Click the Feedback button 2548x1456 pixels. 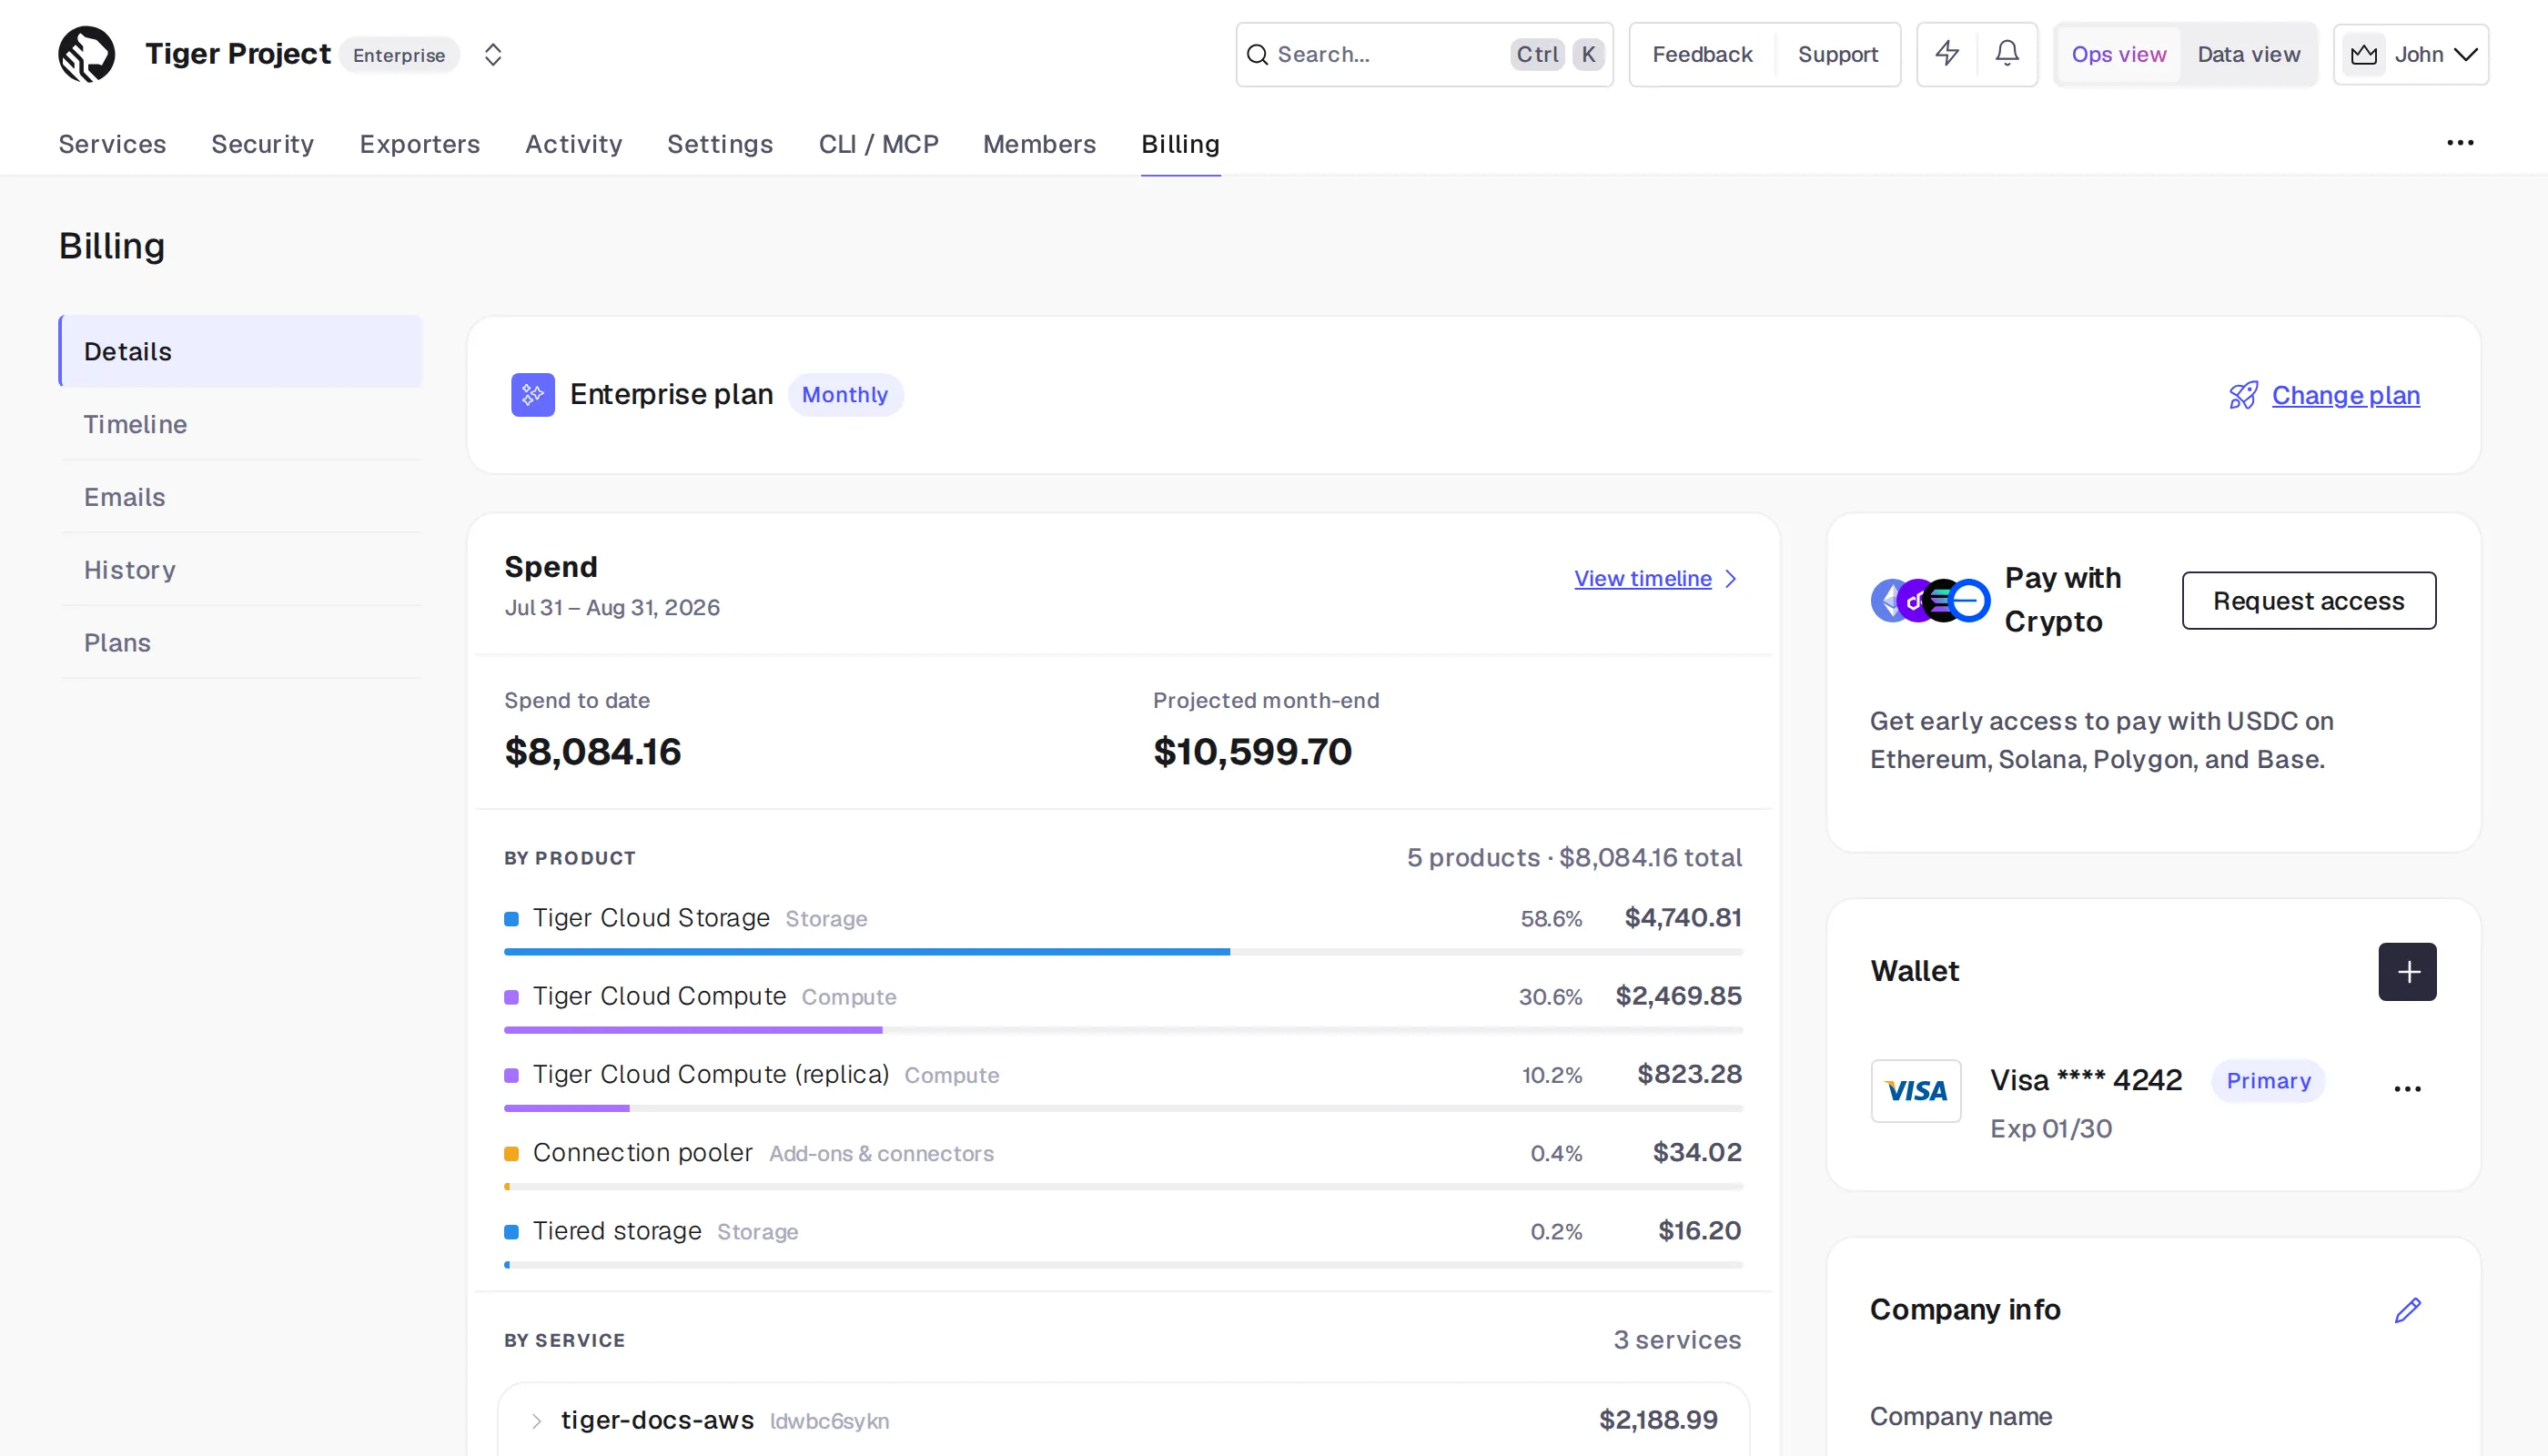point(1702,54)
